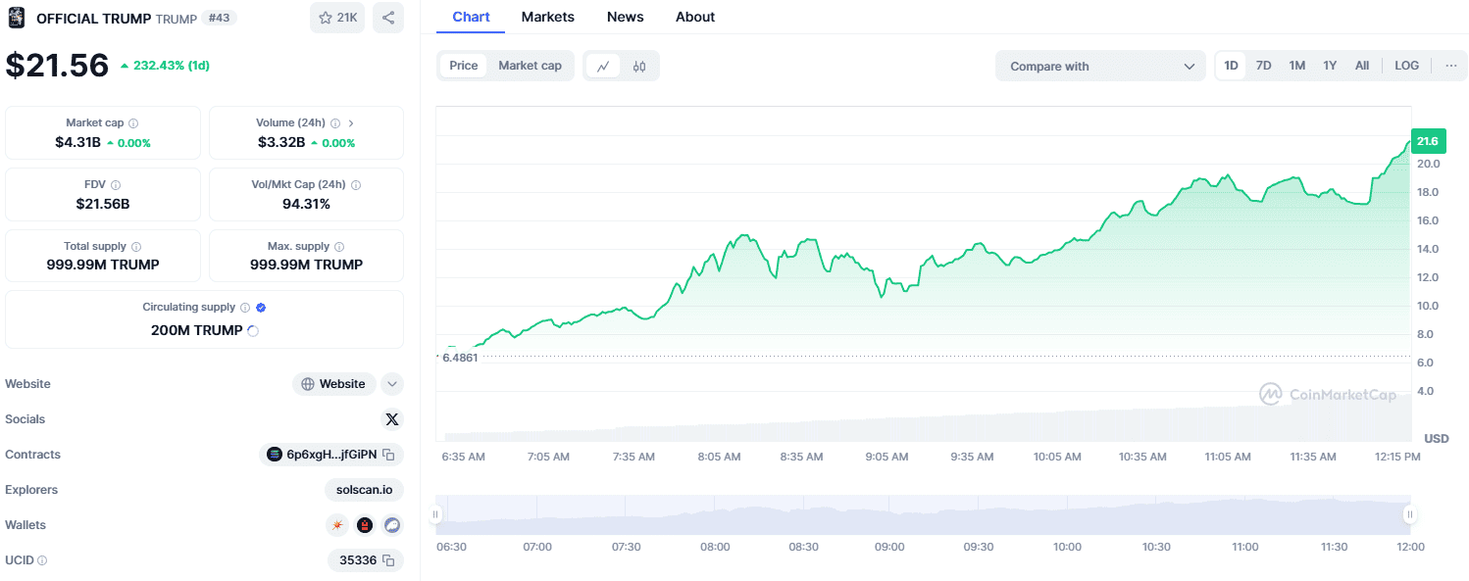Open the more options ellipsis menu
Image resolution: width=1469 pixels, height=581 pixels.
pyautogui.click(x=1450, y=66)
